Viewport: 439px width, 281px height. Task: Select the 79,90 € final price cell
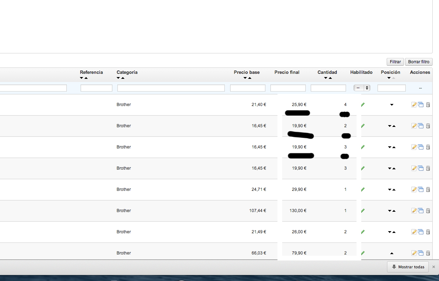(299, 253)
